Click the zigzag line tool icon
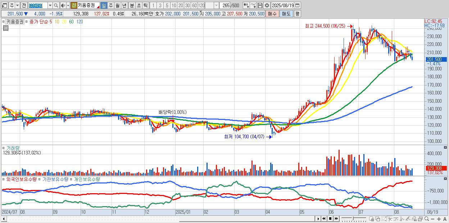Image resolution: width=449 pixels, height=223 pixels. click(402, 219)
